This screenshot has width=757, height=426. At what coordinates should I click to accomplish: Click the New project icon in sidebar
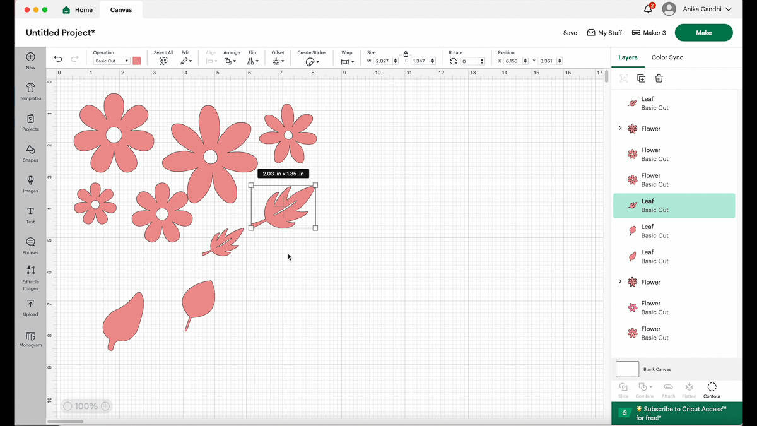coord(30,57)
